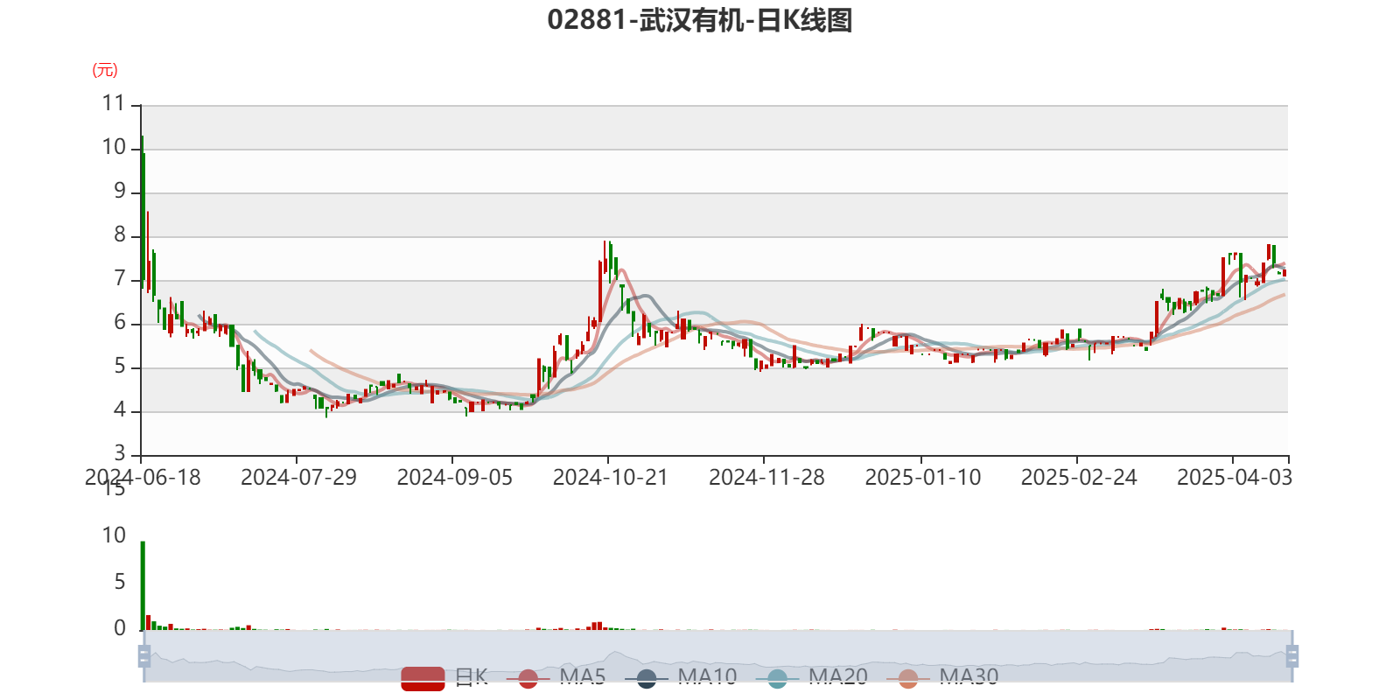
Task: Click the tall green first-day volume bar
Action: (x=143, y=585)
